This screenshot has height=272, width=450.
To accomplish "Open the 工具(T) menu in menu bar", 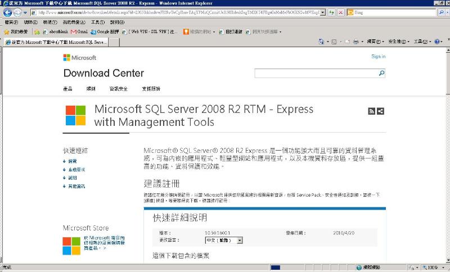I will (x=98, y=22).
